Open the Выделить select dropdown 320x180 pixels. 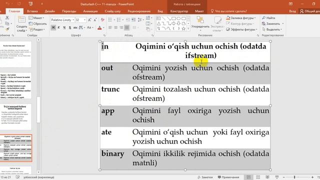[x=272, y=29]
